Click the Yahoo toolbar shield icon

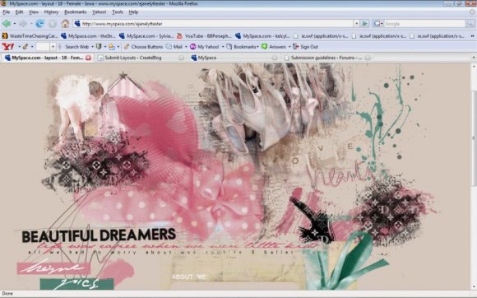point(98,47)
